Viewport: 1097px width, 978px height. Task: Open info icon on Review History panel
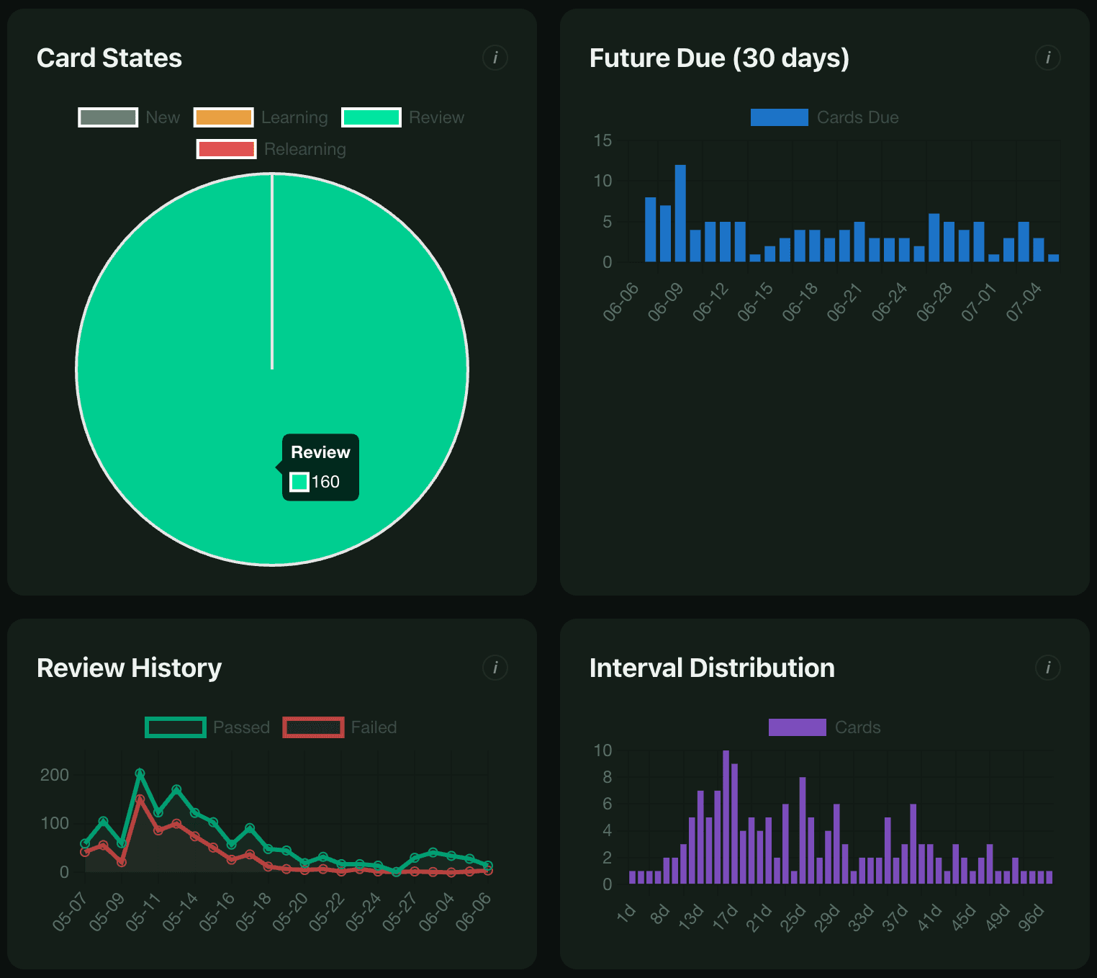tap(495, 668)
